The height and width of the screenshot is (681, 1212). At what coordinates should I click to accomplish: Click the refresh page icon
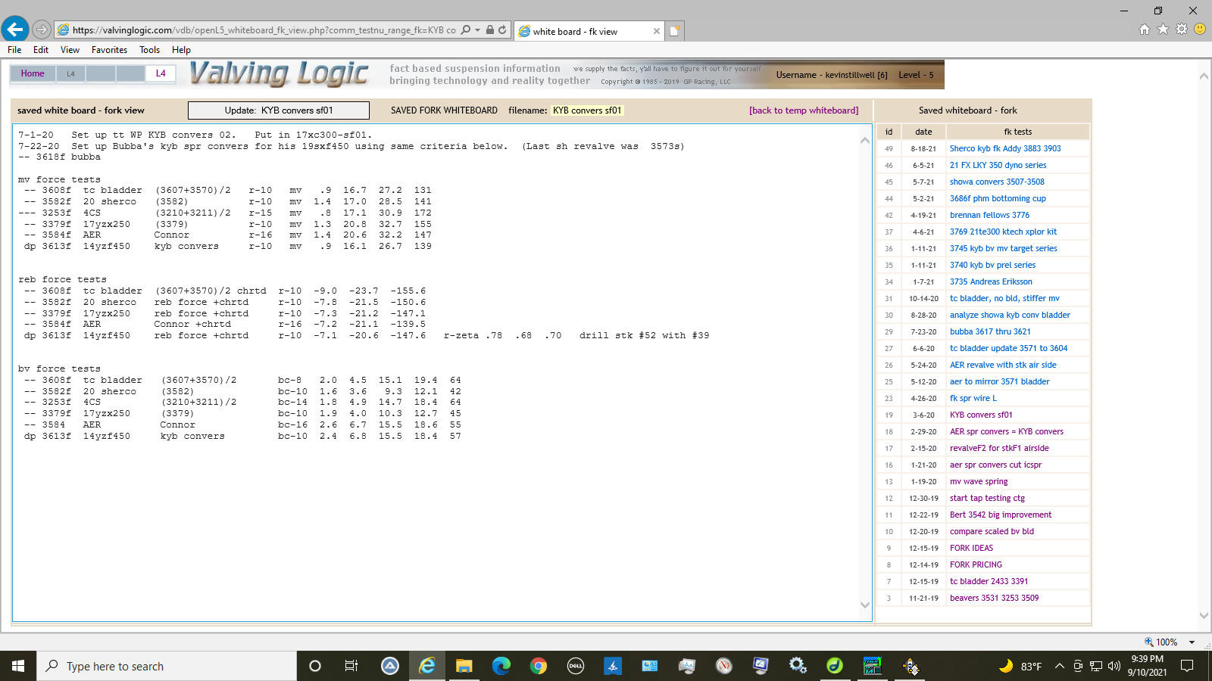(x=502, y=30)
